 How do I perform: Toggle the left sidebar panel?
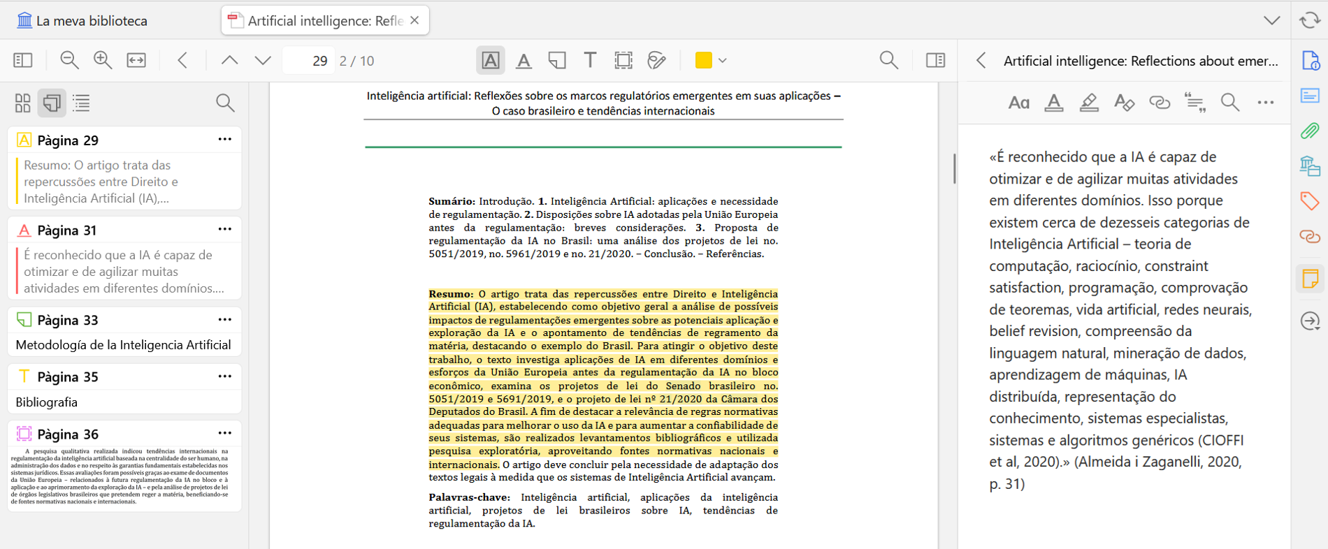23,60
